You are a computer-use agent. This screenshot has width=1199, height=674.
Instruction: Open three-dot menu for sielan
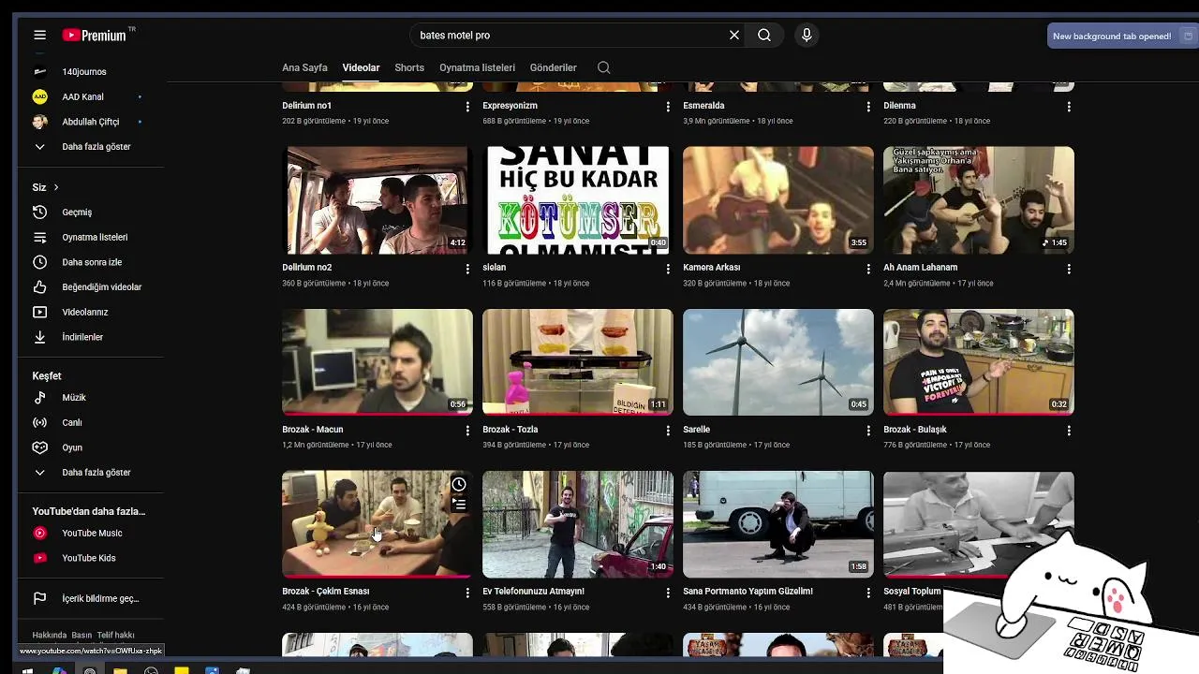point(668,269)
